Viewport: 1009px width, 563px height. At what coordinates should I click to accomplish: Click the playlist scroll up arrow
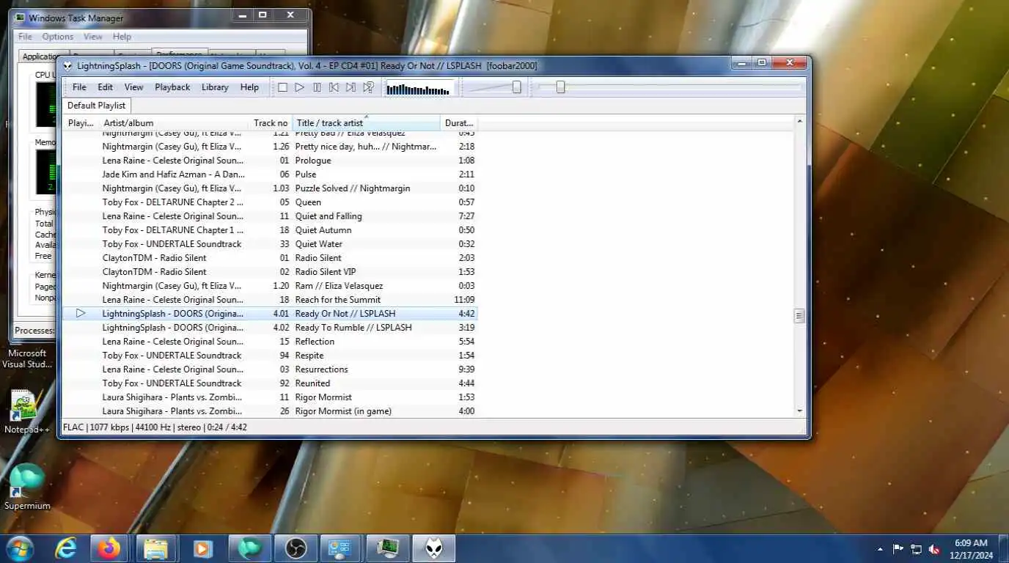pos(799,121)
